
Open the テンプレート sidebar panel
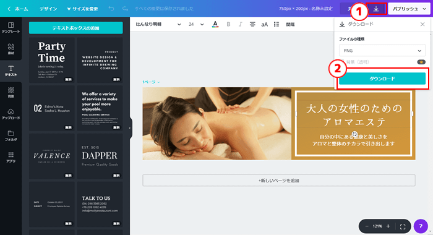tap(11, 28)
